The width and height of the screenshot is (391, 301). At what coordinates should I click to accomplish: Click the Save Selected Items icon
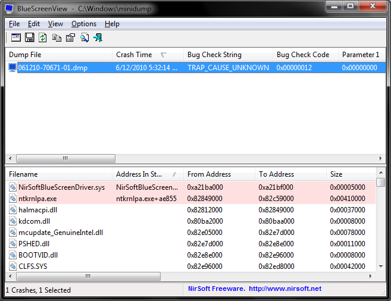[29, 38]
